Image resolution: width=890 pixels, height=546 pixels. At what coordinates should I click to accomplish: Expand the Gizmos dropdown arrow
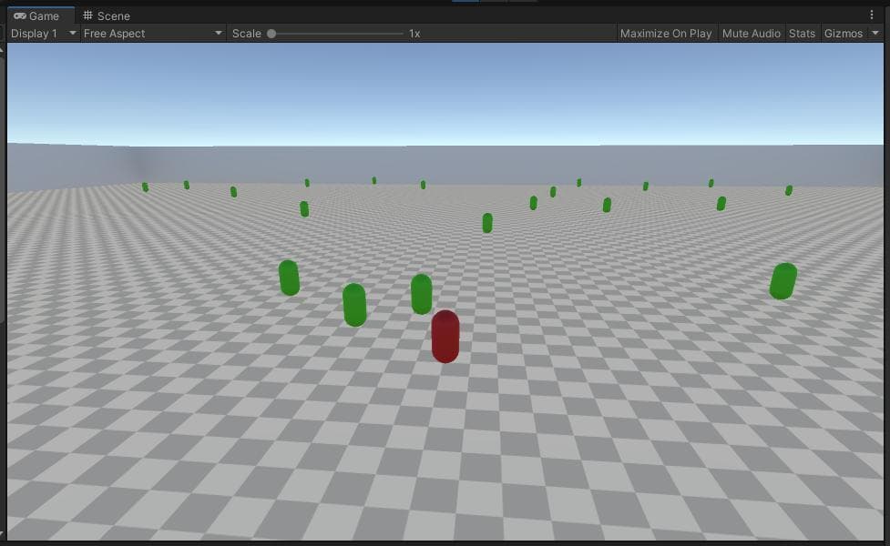pyautogui.click(x=875, y=34)
